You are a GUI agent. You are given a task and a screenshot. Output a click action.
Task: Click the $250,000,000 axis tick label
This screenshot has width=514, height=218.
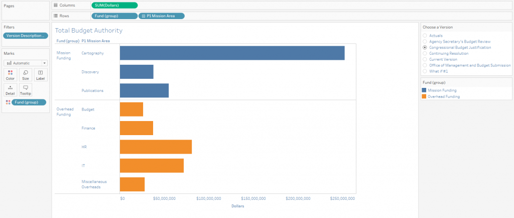(343, 198)
